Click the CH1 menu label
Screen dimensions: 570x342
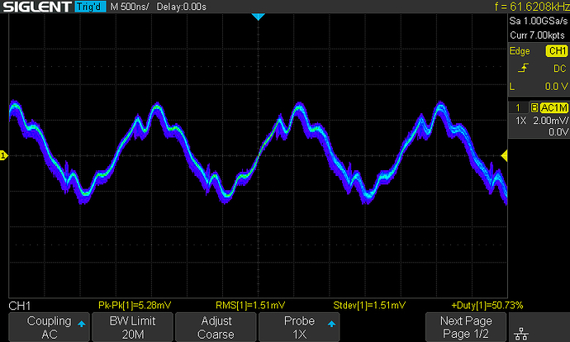[20, 306]
